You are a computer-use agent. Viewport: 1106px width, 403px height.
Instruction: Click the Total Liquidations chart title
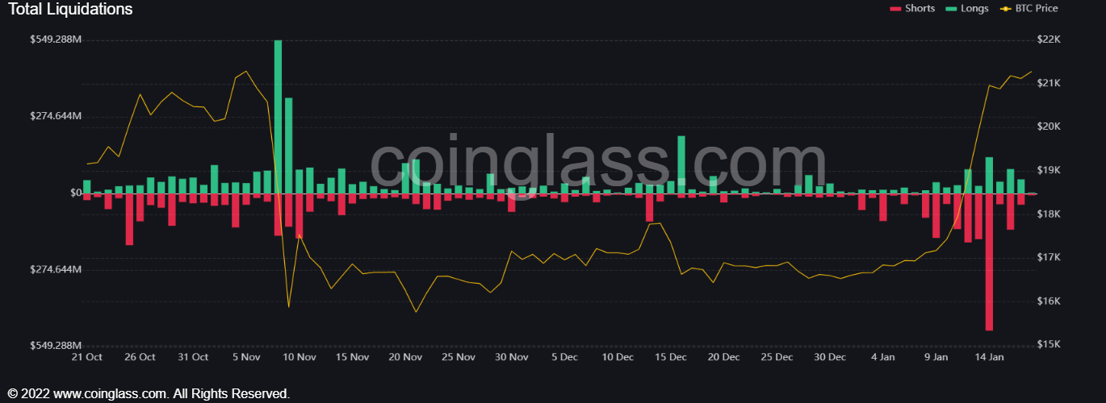pos(70,10)
